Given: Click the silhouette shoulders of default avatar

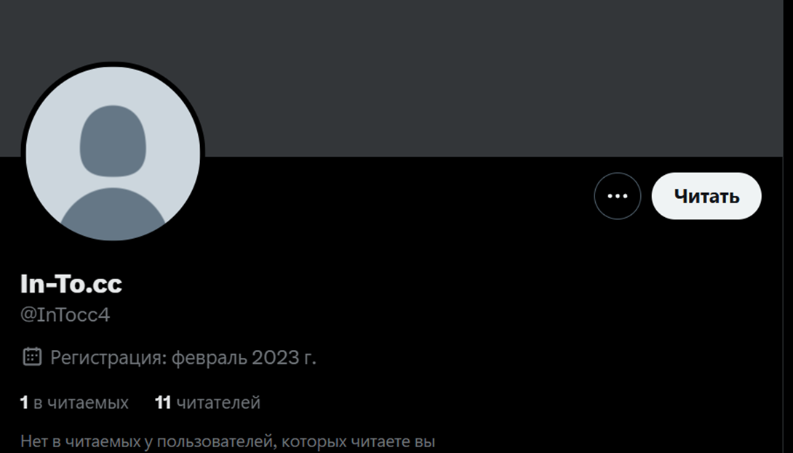Looking at the screenshot, I should [113, 214].
